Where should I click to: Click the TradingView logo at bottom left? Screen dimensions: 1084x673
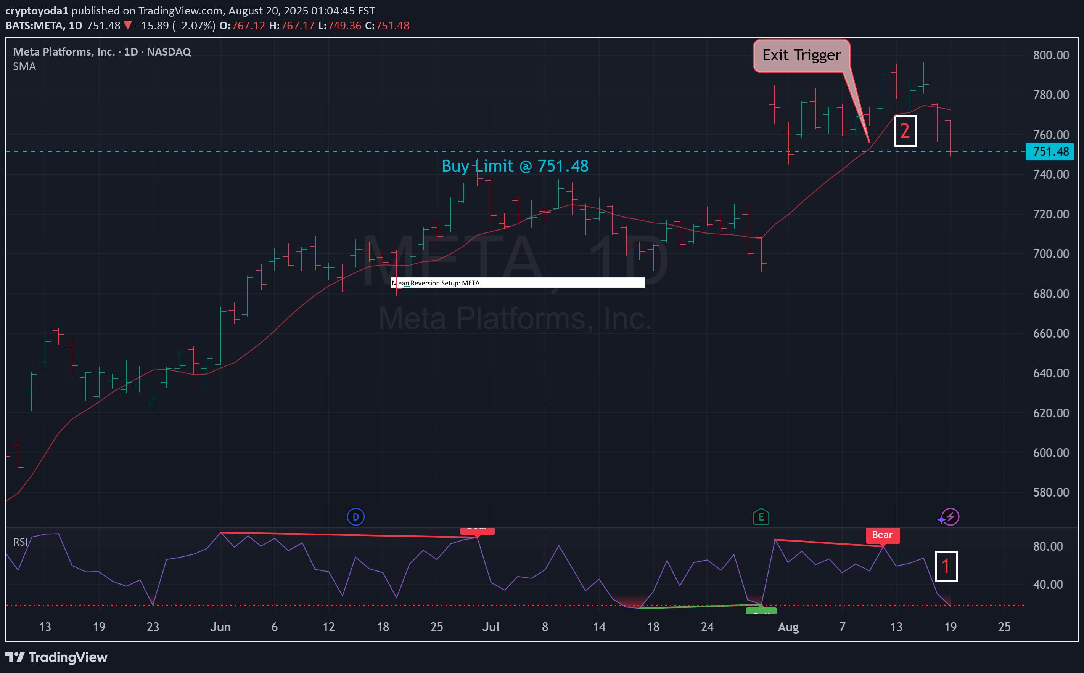[56, 657]
